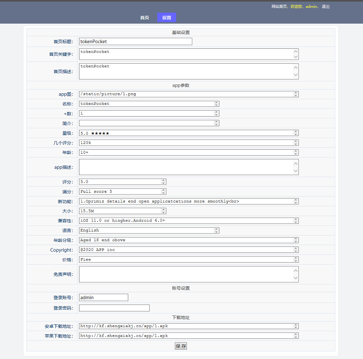Click into the app图 path field
Screen dimensions: 363x359
pyautogui.click(x=189, y=94)
